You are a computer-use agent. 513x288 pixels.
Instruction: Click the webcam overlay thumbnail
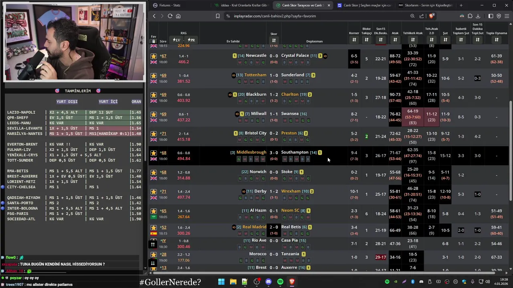click(75, 42)
